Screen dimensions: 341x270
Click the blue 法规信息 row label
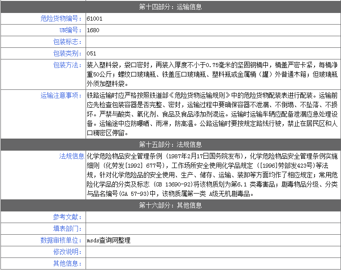(x=72, y=156)
